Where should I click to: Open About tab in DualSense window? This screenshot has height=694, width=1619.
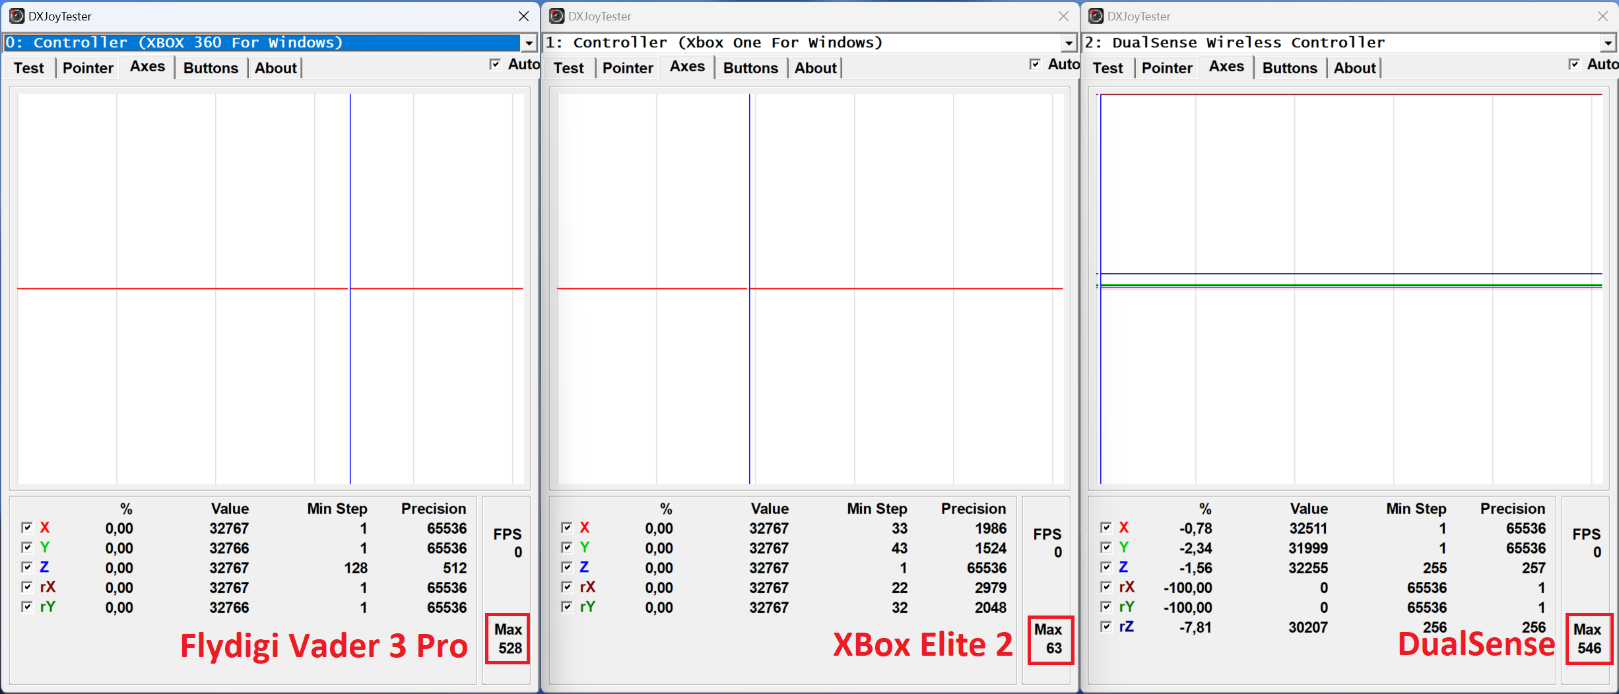pyautogui.click(x=1355, y=68)
